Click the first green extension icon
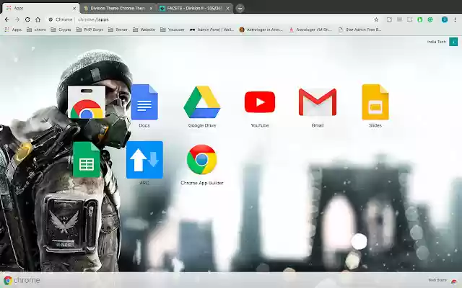This screenshot has height=288, width=462. click(x=420, y=19)
